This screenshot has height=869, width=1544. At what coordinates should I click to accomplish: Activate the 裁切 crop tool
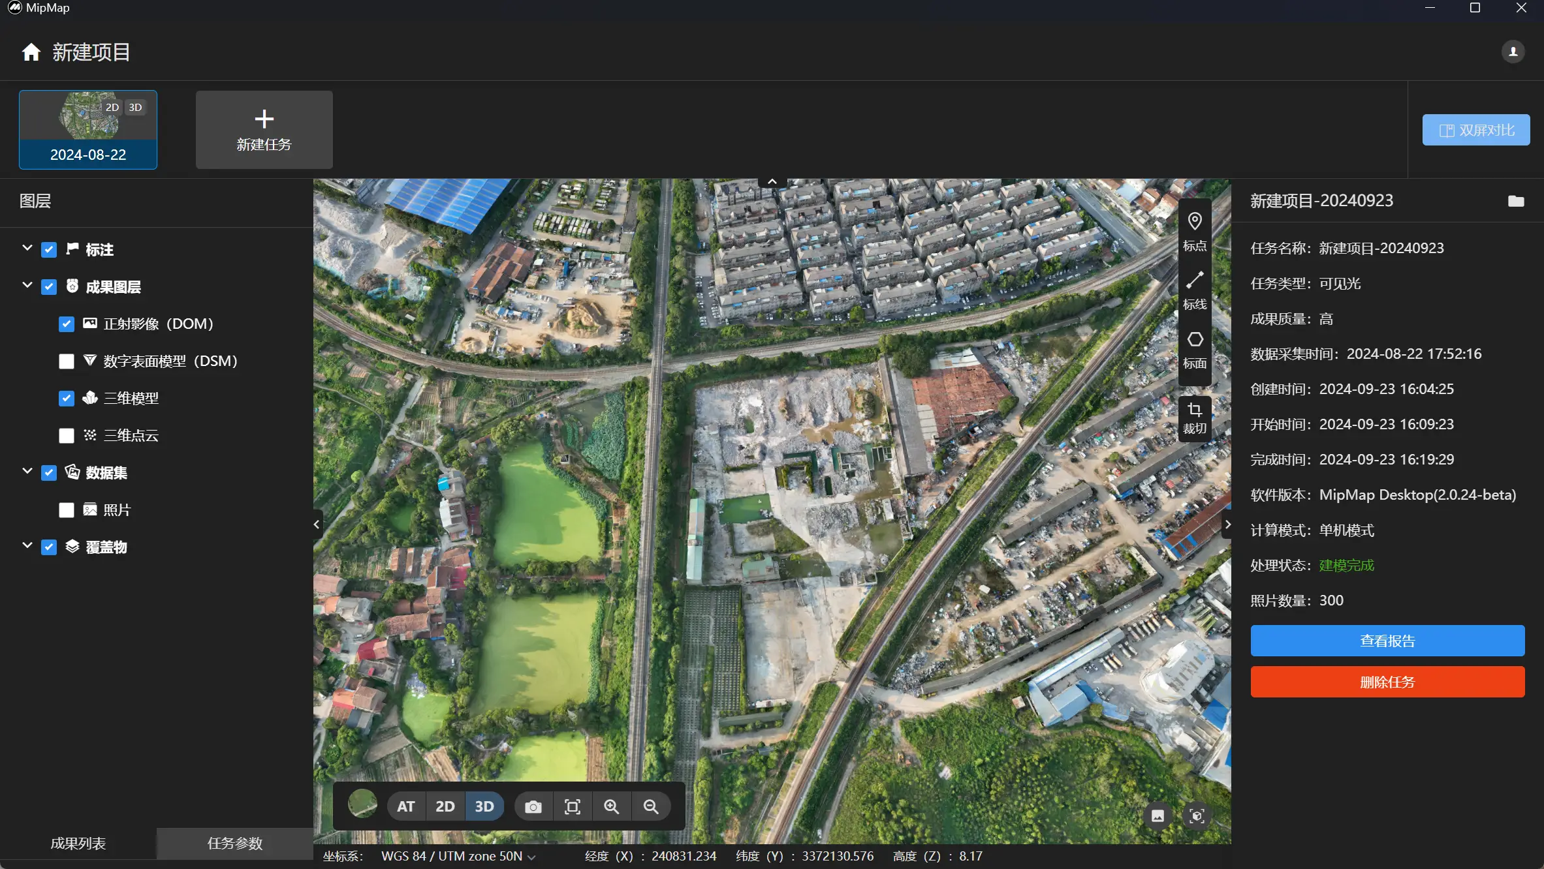tap(1195, 418)
